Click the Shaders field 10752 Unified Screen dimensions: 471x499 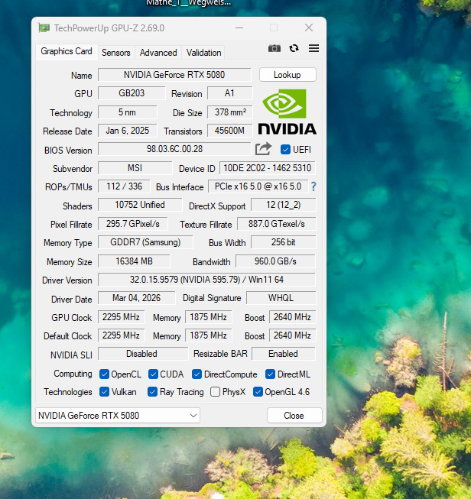pos(140,205)
